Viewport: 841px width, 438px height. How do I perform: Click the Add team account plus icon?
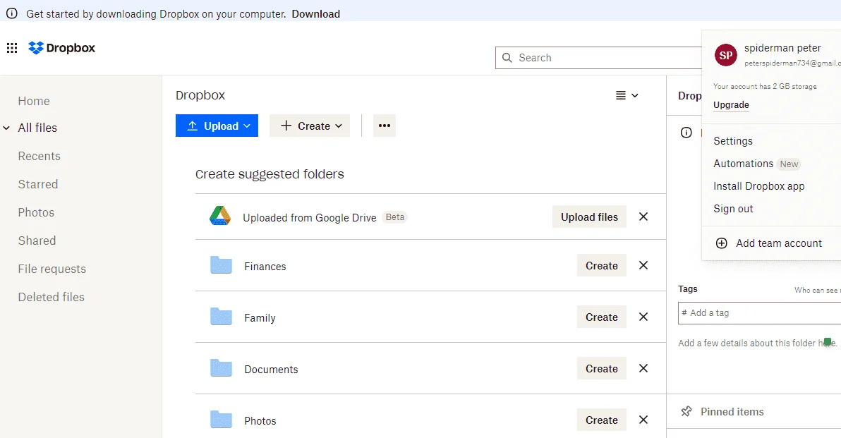(x=721, y=243)
